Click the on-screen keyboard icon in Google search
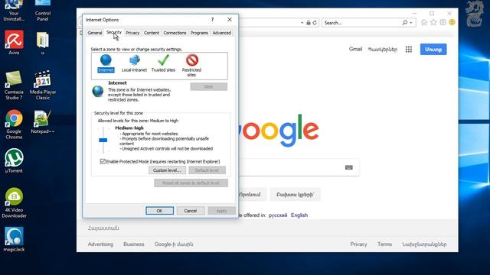 tap(349, 167)
